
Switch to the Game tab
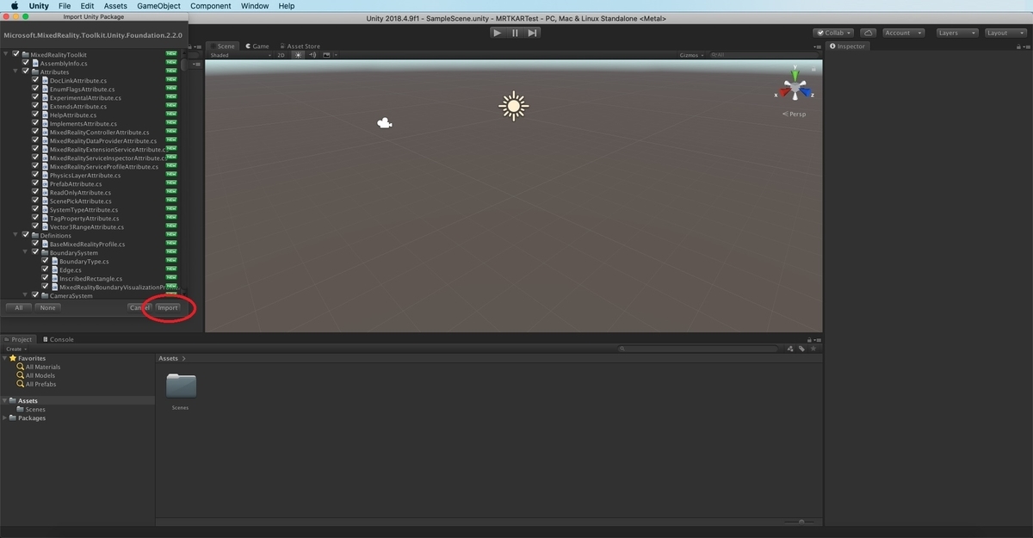tap(257, 46)
